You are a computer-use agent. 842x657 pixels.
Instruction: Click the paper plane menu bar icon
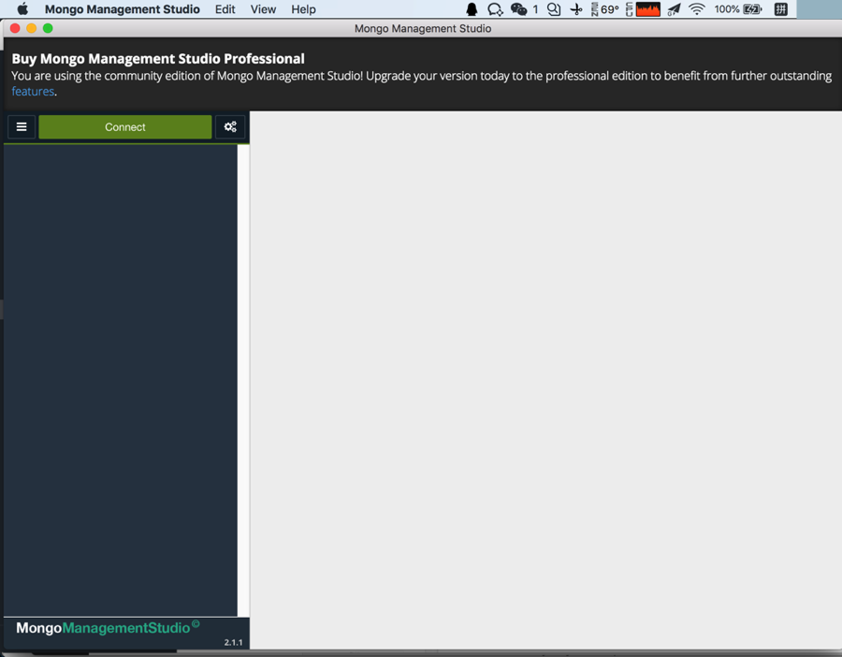coord(674,9)
